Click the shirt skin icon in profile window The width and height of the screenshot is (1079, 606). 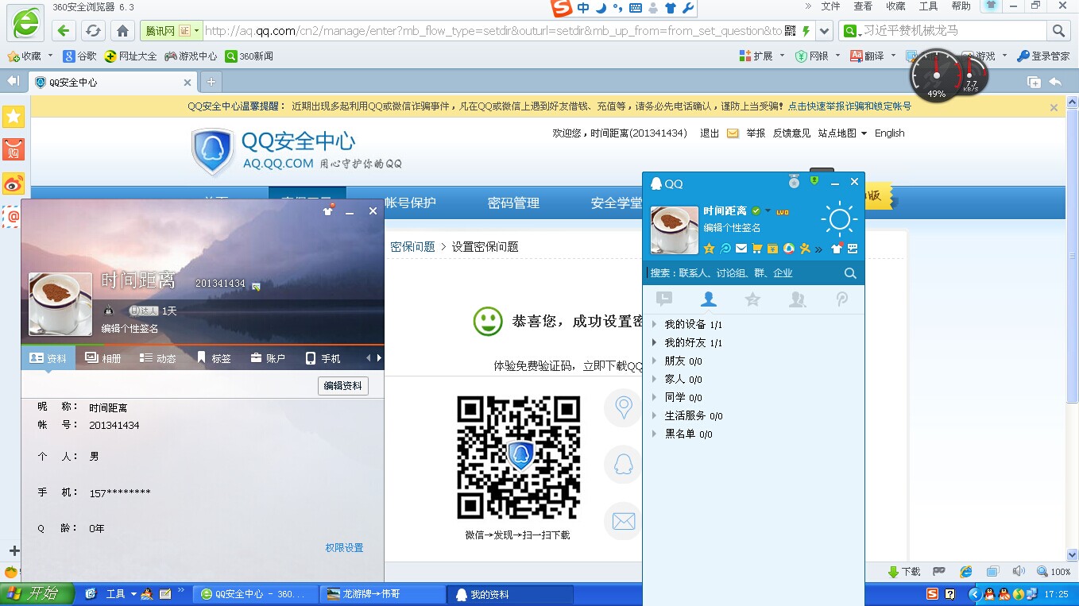(x=327, y=210)
